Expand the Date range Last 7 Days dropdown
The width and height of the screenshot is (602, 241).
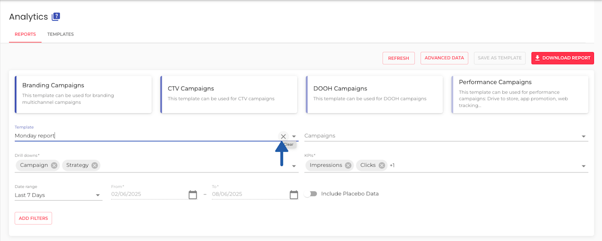pyautogui.click(x=98, y=195)
